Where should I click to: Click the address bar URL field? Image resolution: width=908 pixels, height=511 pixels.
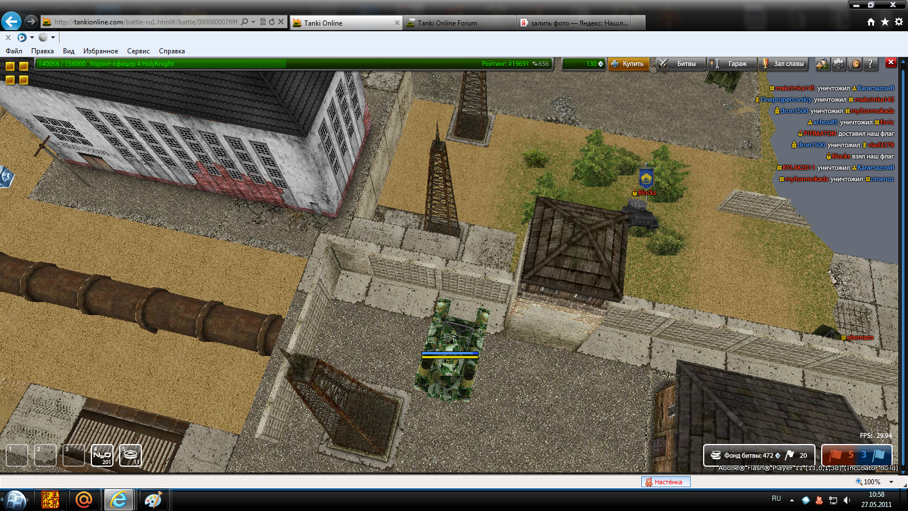[146, 22]
